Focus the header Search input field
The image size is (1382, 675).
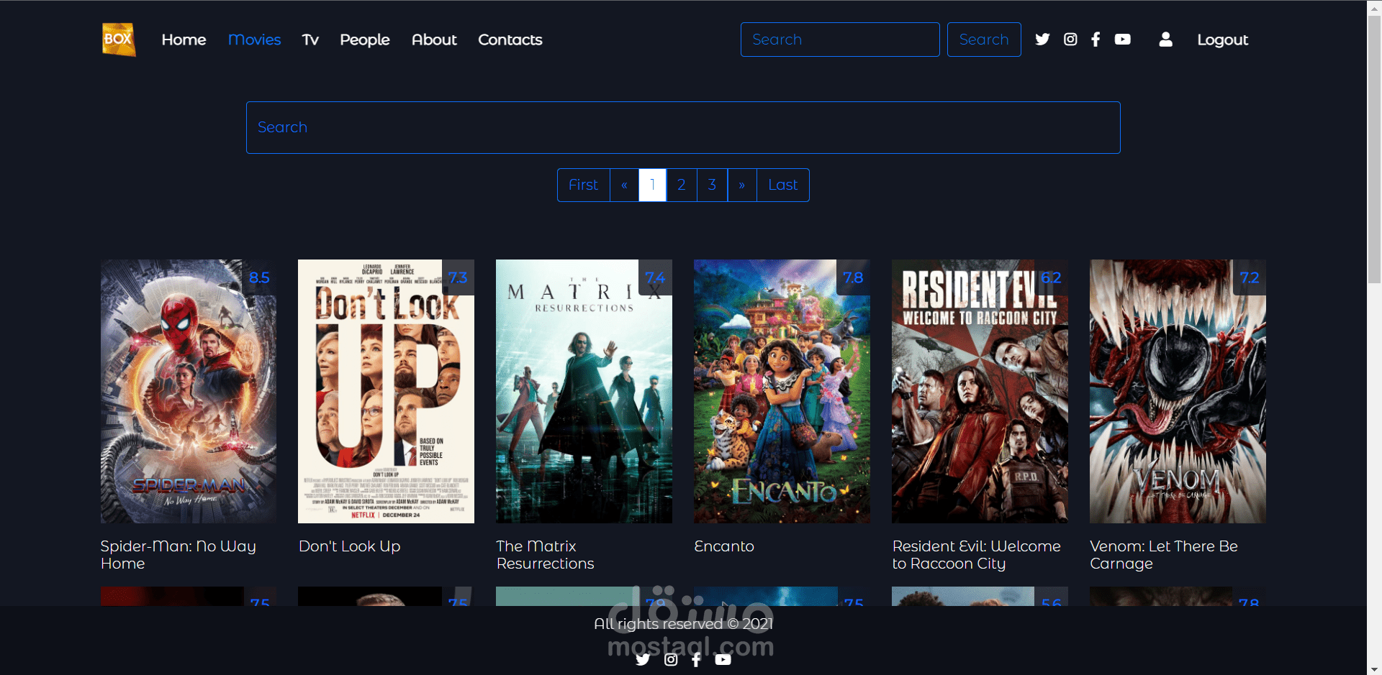tap(840, 40)
